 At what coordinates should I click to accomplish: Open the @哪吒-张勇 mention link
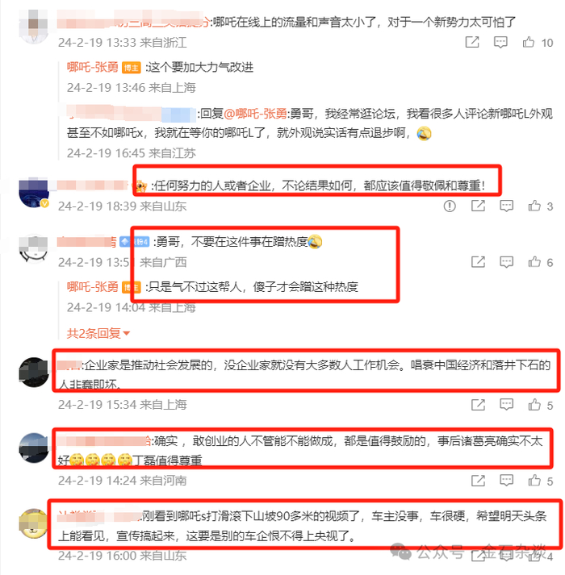(256, 114)
